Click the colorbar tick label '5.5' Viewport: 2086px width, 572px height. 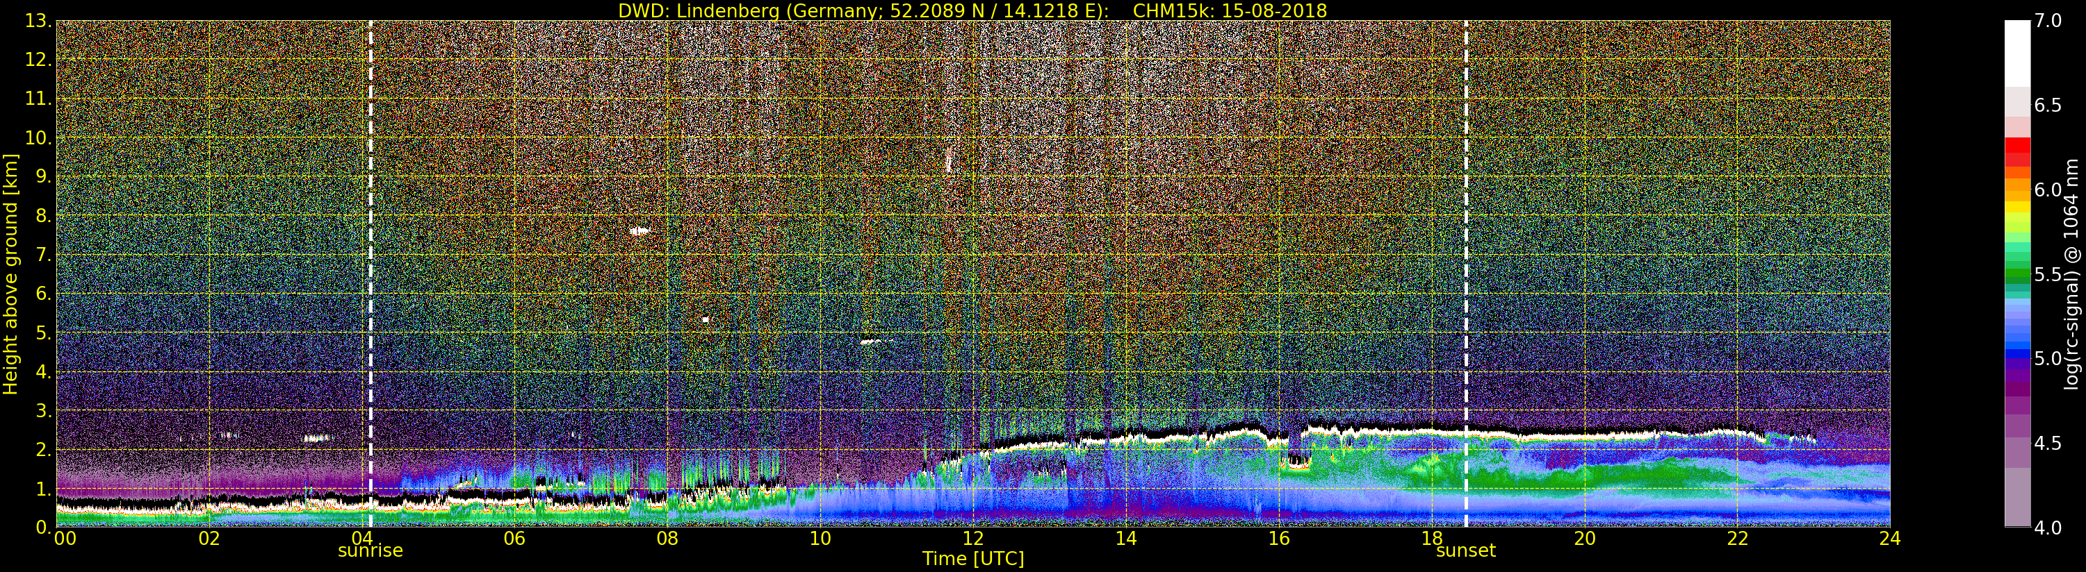(2048, 274)
